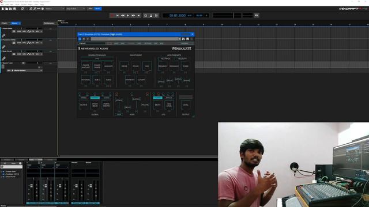This screenshot has width=369, height=207.
Task: Click the Save Project icon
Action: point(14,9)
